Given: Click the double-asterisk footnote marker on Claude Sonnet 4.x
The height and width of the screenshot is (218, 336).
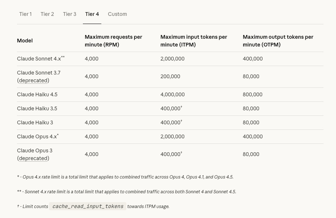Looking at the screenshot, I should click(x=62, y=56).
